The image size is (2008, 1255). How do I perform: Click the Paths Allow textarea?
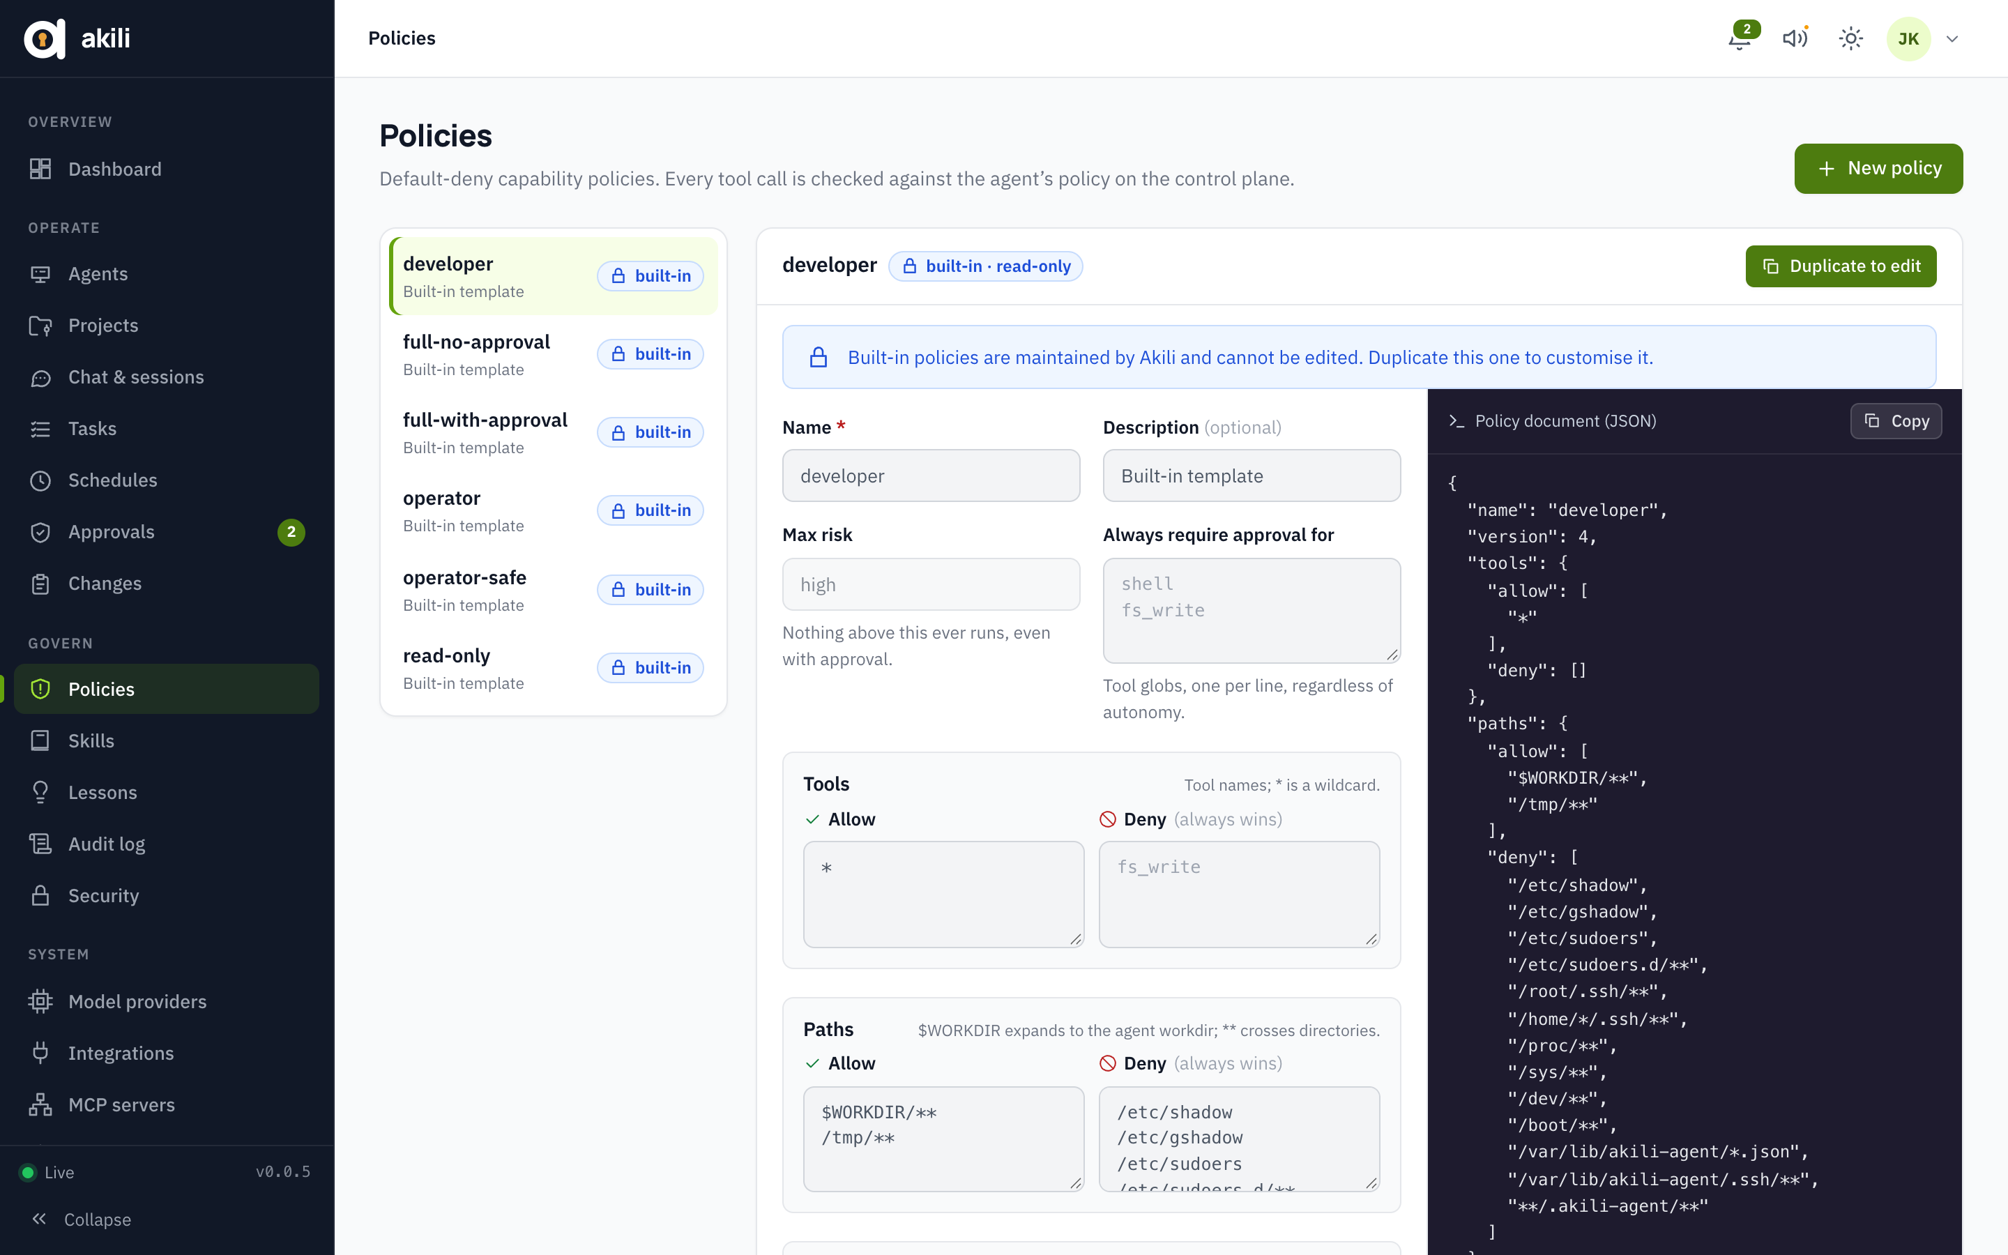(943, 1139)
